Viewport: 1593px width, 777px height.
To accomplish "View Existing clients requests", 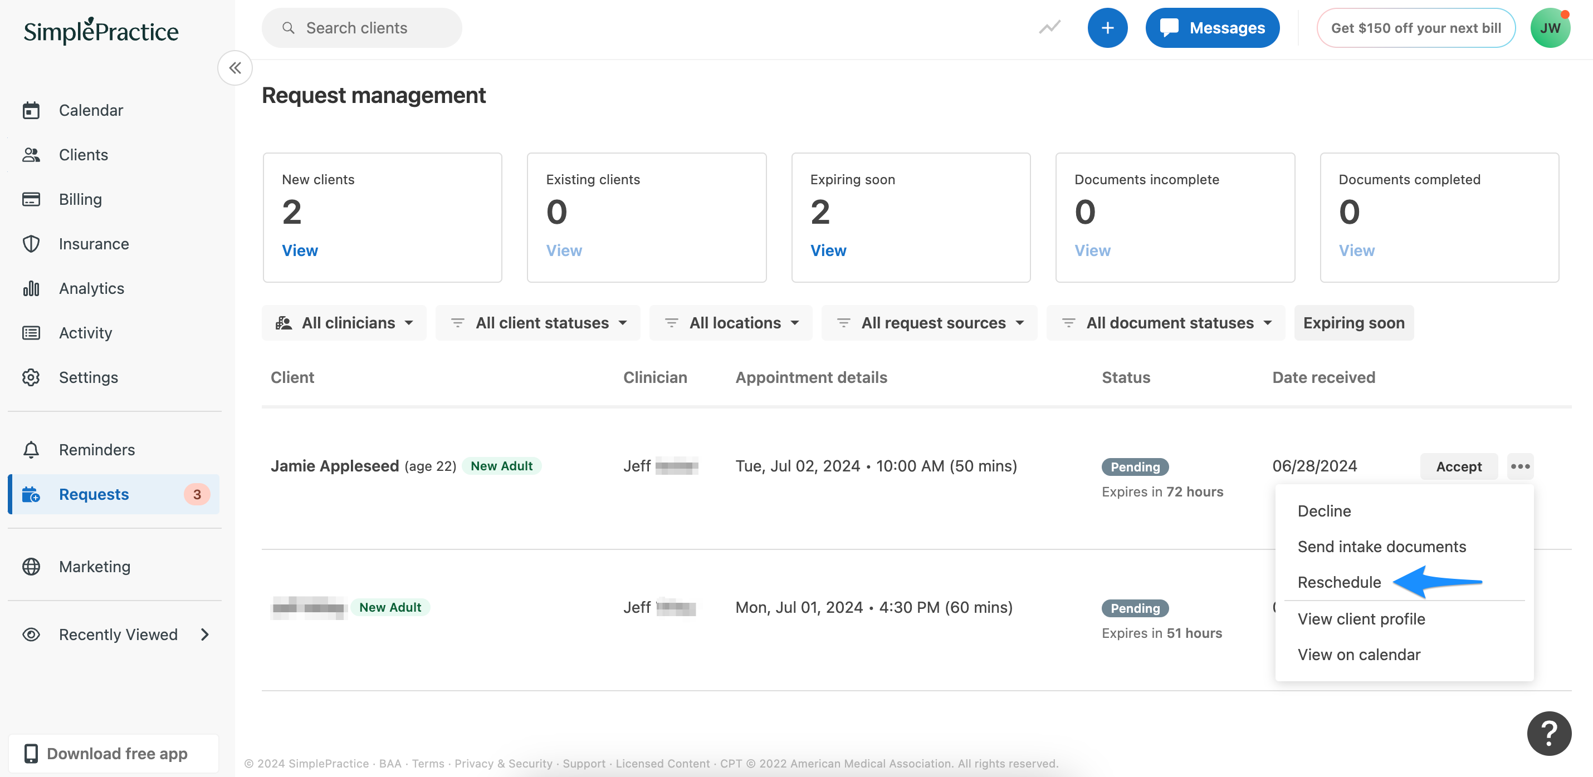I will pos(564,250).
